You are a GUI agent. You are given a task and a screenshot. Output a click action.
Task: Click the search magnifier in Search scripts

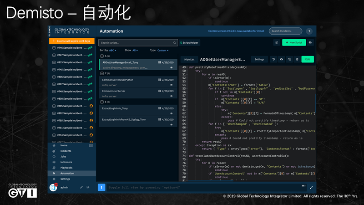tap(174, 43)
